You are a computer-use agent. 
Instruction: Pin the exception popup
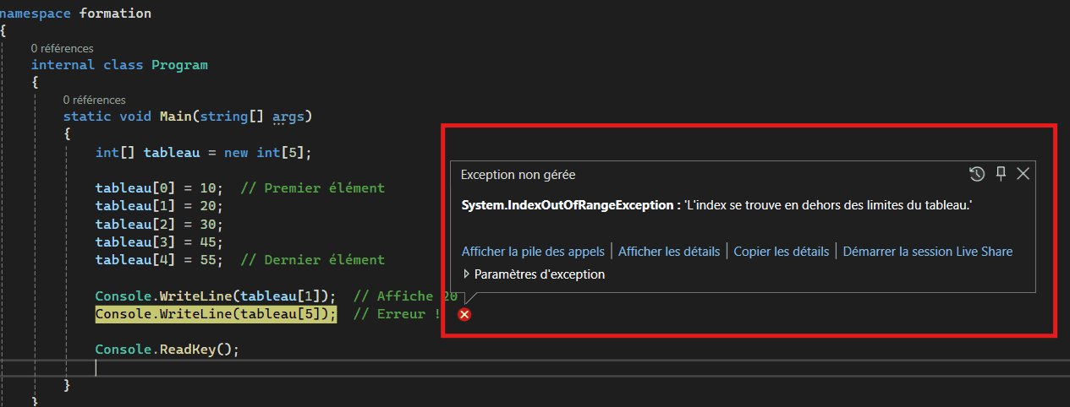pos(1001,174)
